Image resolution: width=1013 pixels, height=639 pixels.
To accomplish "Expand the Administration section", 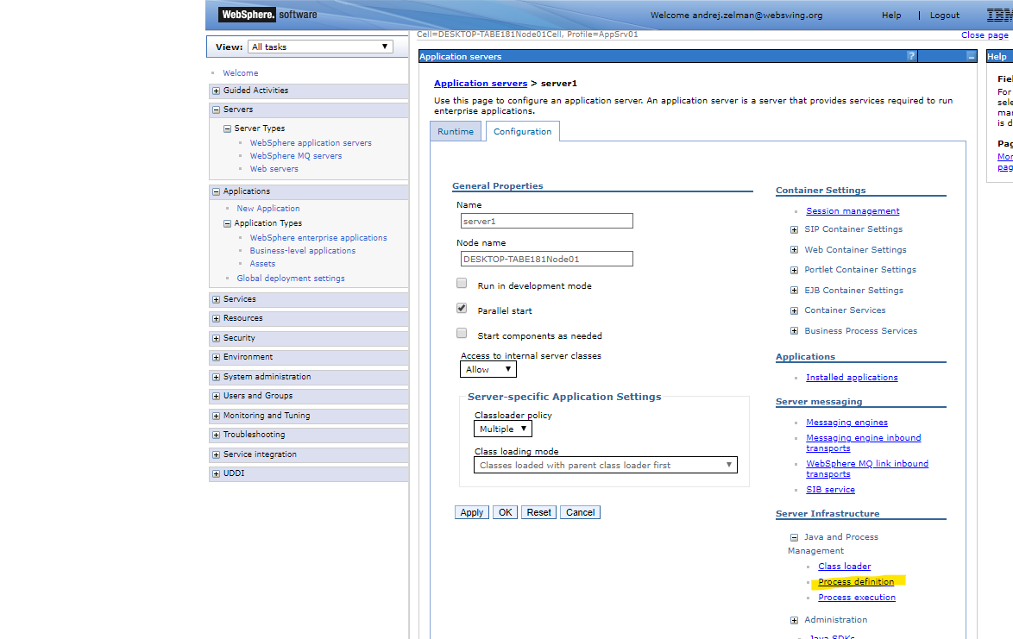I will pos(794,620).
